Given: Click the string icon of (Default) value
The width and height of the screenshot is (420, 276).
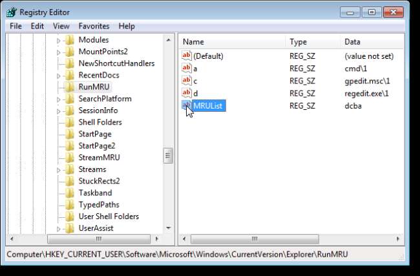Looking at the screenshot, I should tap(187, 56).
